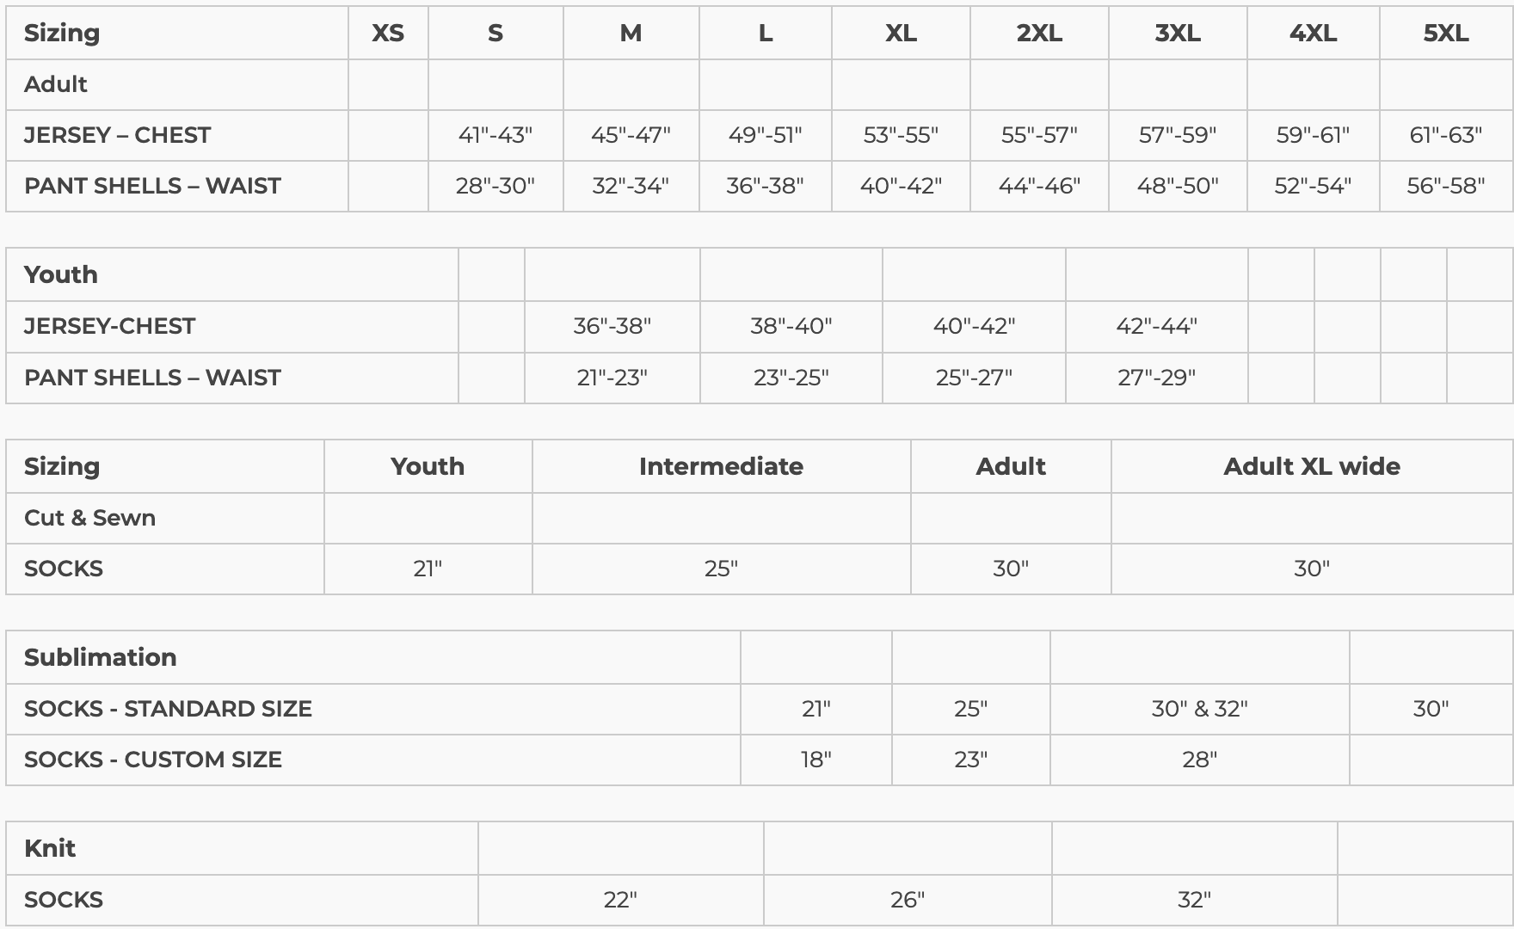Click the Knit heading cell
The width and height of the screenshot is (1514, 929).
(50, 848)
